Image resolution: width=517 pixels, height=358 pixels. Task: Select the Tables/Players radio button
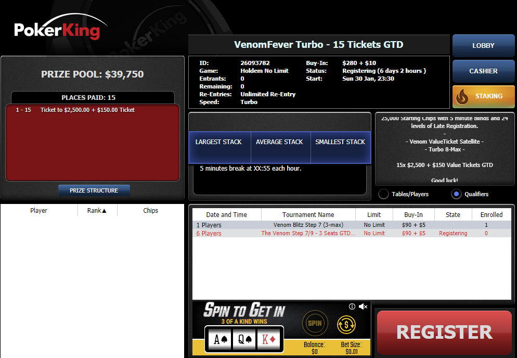click(x=383, y=194)
